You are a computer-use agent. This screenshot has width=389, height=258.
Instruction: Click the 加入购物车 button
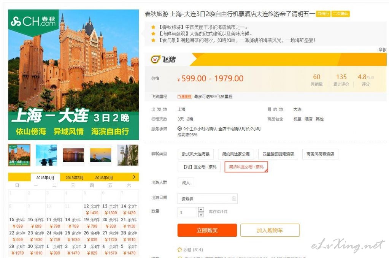[270, 230]
